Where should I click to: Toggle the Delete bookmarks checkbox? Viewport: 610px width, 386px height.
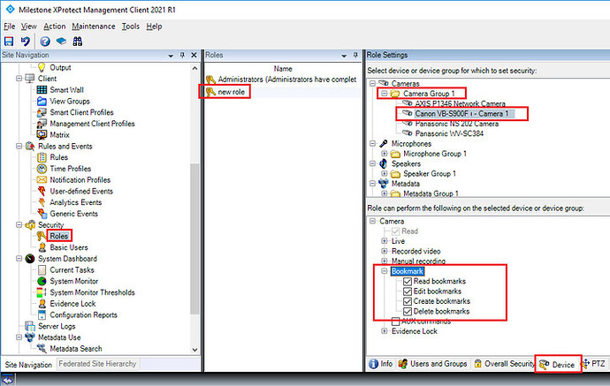(408, 312)
